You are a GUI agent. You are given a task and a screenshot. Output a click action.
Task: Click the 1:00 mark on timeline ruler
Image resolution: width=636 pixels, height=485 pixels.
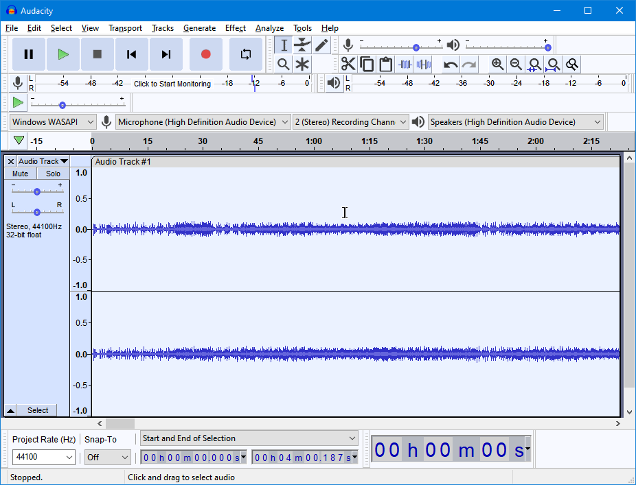pos(314,141)
